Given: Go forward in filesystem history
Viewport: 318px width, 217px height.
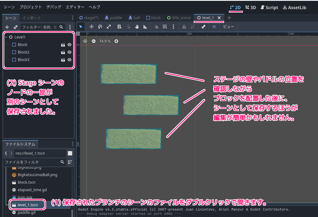Looking at the screenshot, I should (x=11, y=153).
